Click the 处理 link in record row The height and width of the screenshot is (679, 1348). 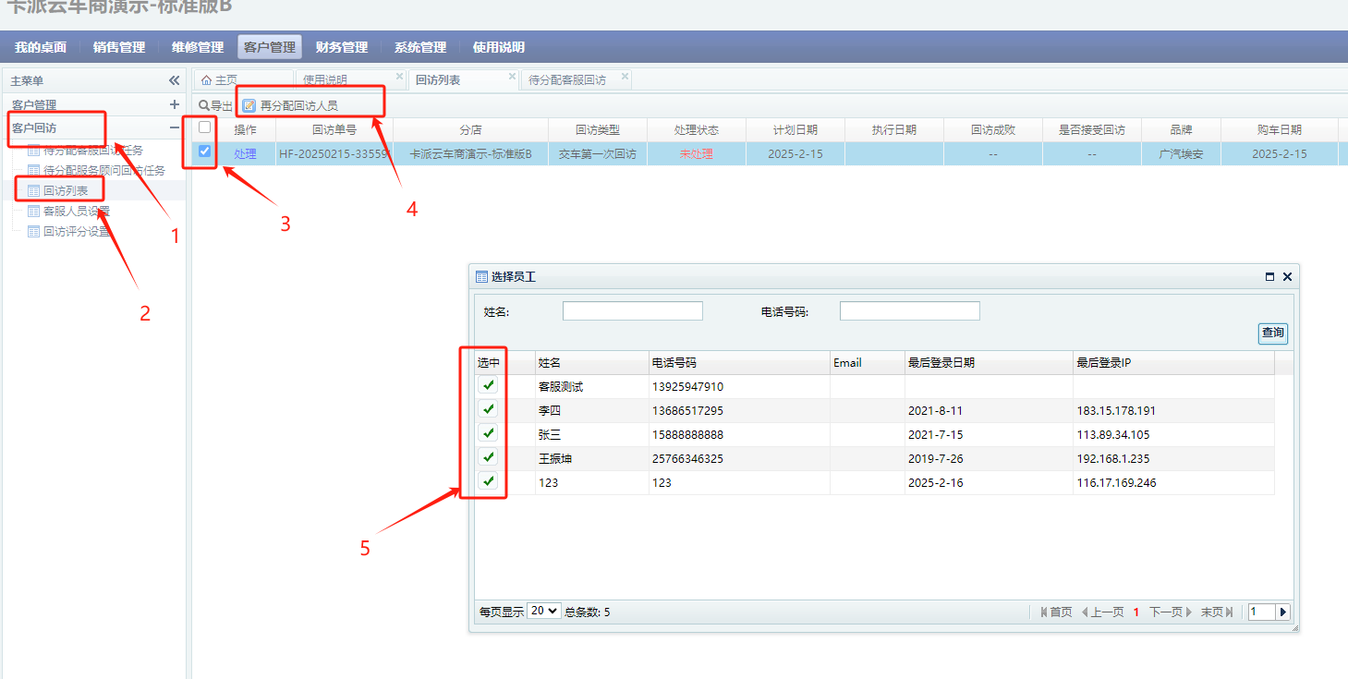[245, 154]
